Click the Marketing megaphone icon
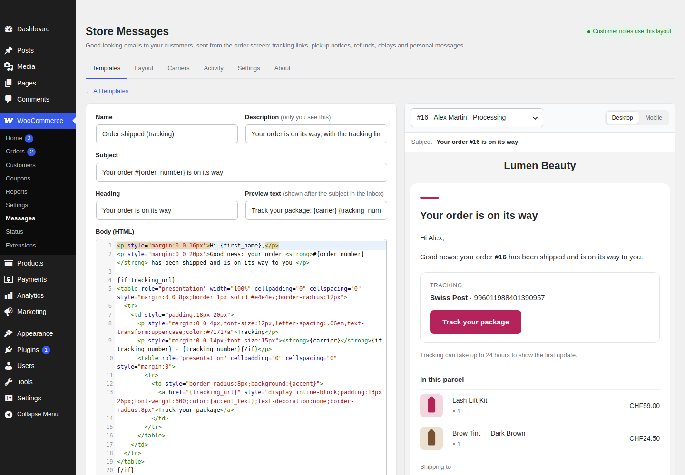The image size is (685, 475). coord(9,312)
